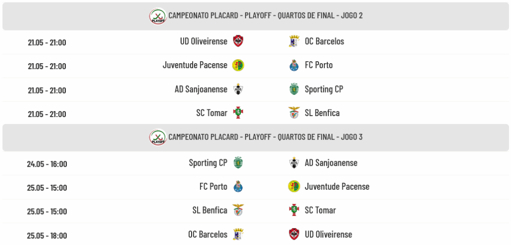Select the 24.05 - 16:00 match time
511x245 pixels.
[47, 164]
